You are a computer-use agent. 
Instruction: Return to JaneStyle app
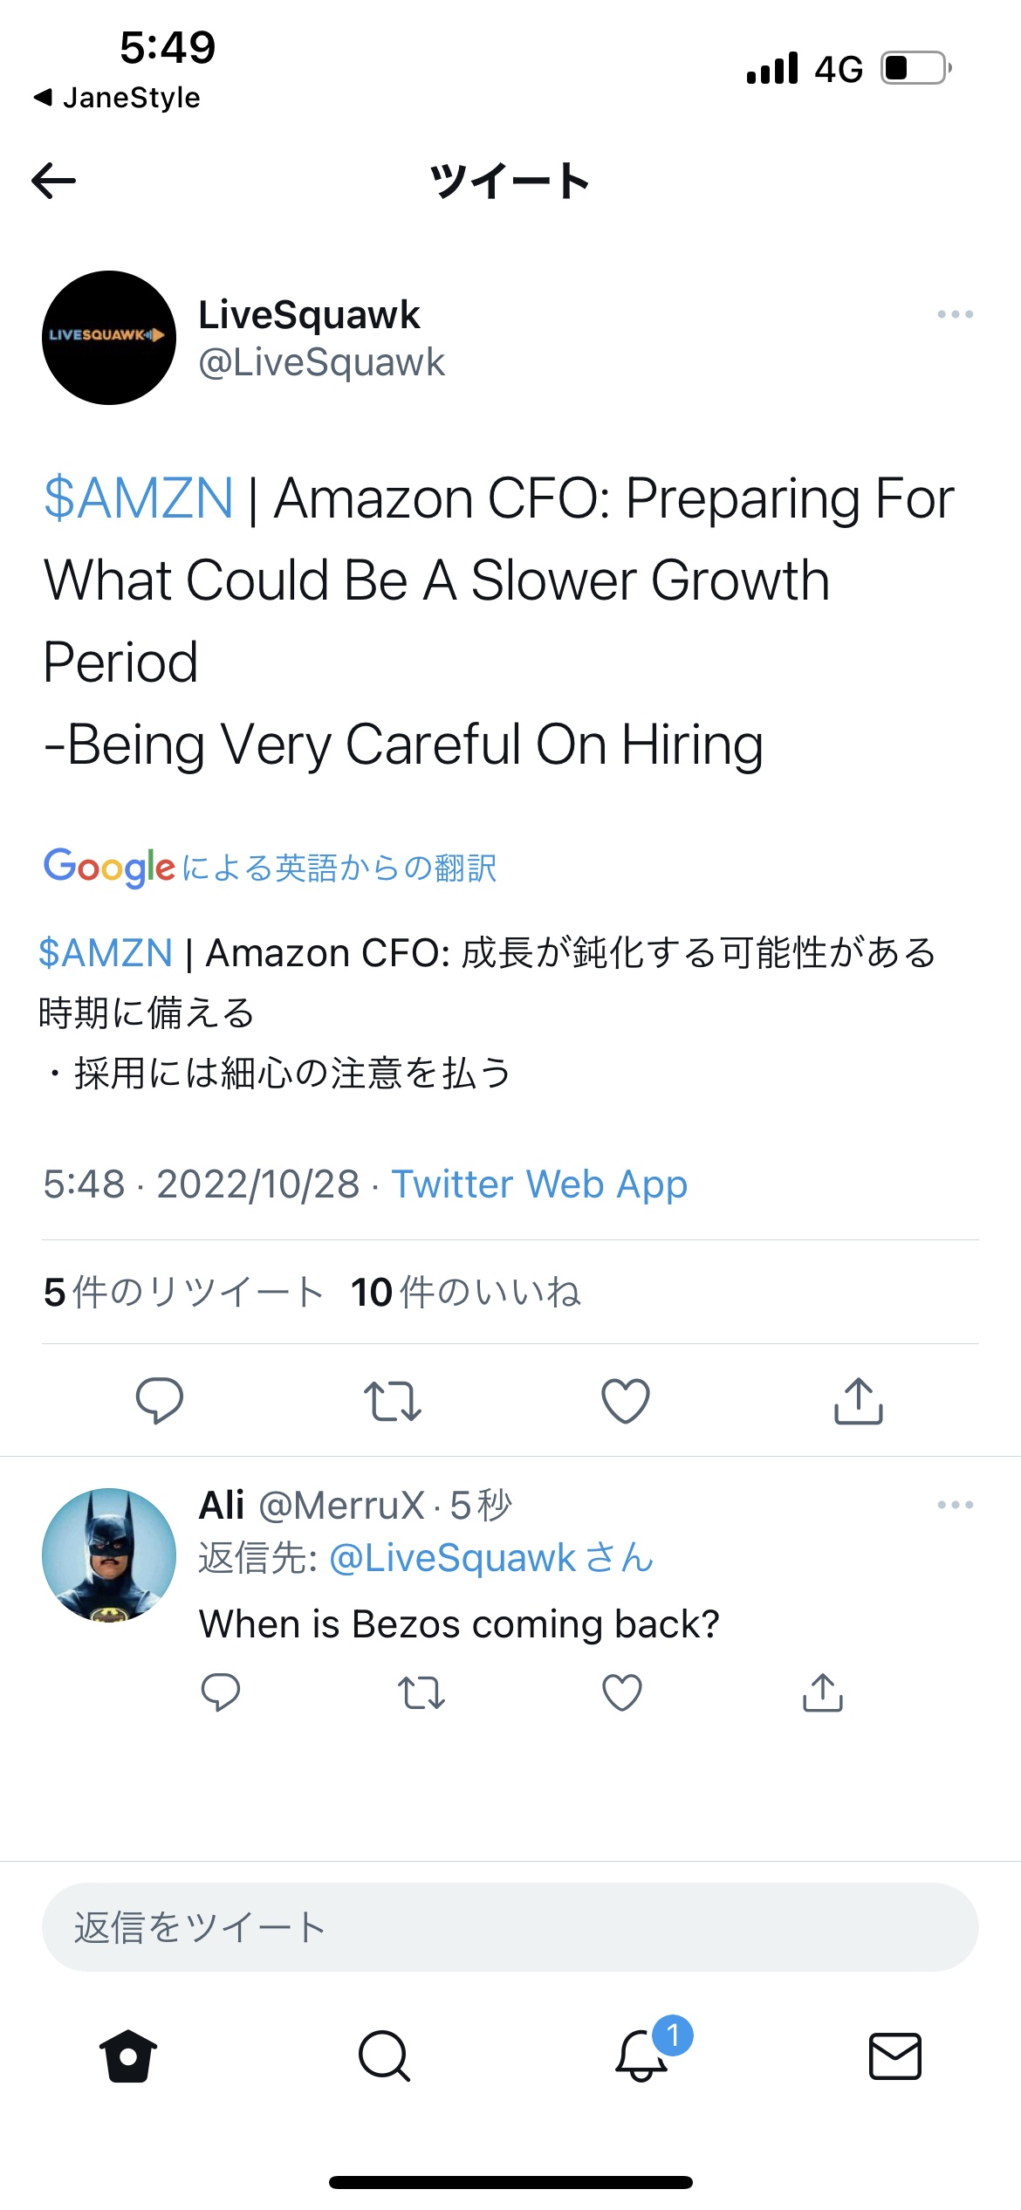pos(118,98)
